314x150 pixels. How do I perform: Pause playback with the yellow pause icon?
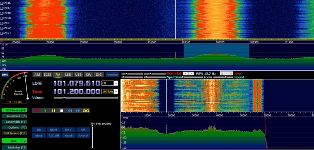click(53, 111)
